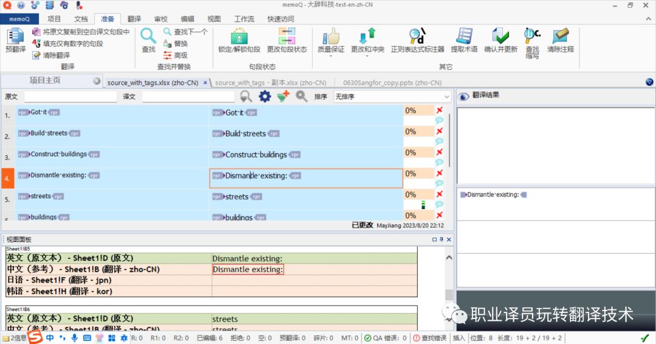This screenshot has height=344, width=656.
Task: Click Changes and conflicts (更改和冲突) icon
Action: [x=367, y=41]
